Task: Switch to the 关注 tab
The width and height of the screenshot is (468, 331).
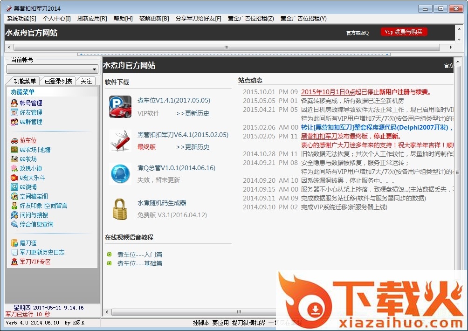Action: pos(86,81)
